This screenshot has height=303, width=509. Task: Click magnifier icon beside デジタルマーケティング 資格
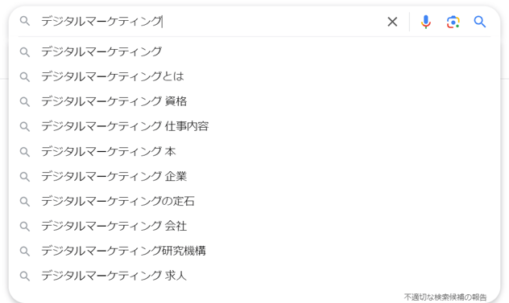point(25,102)
